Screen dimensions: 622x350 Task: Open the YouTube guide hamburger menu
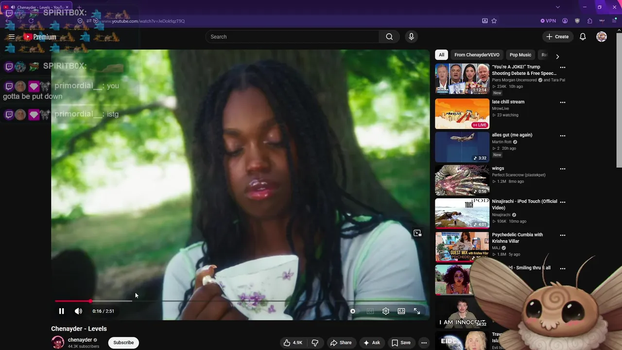(12, 37)
